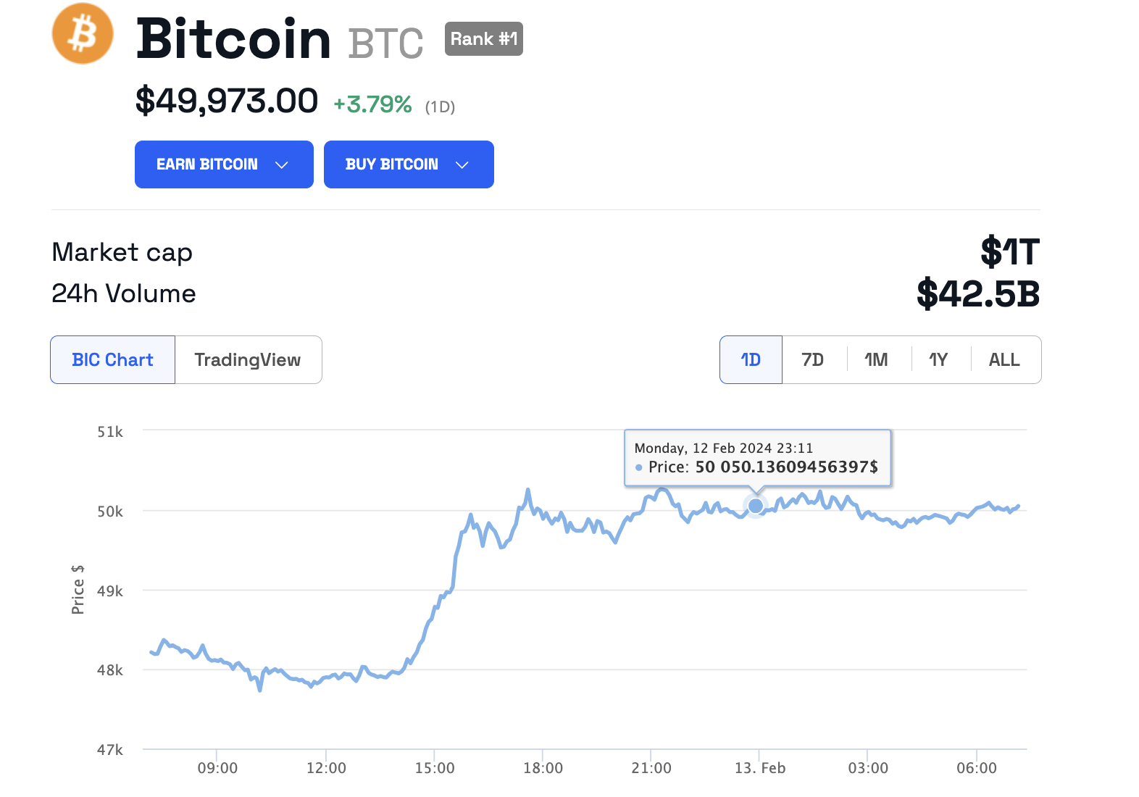The width and height of the screenshot is (1139, 797).
Task: Select the 1M time range
Action: point(876,360)
